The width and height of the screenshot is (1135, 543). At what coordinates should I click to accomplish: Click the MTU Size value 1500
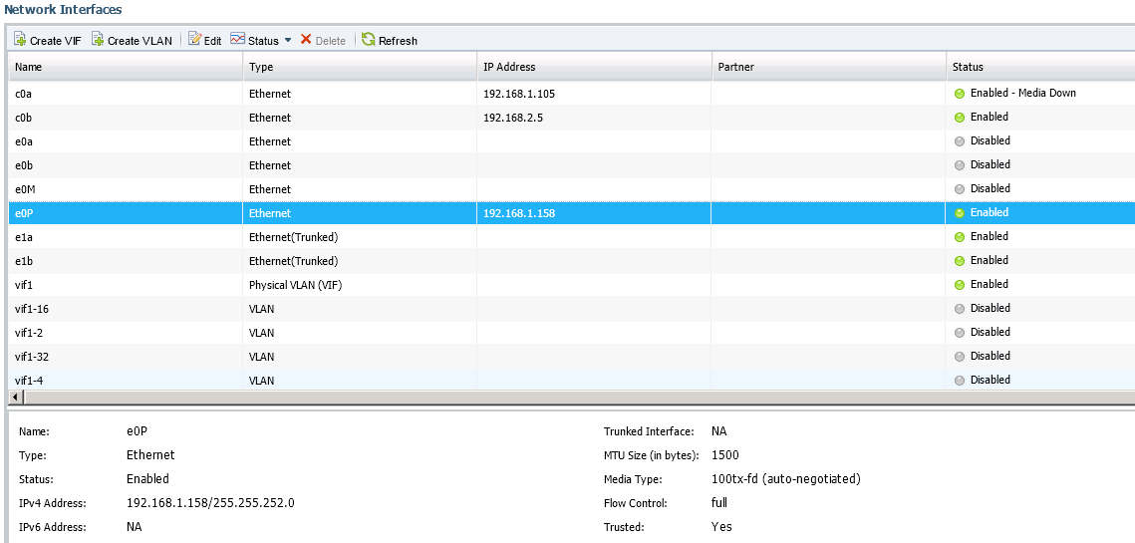point(725,455)
